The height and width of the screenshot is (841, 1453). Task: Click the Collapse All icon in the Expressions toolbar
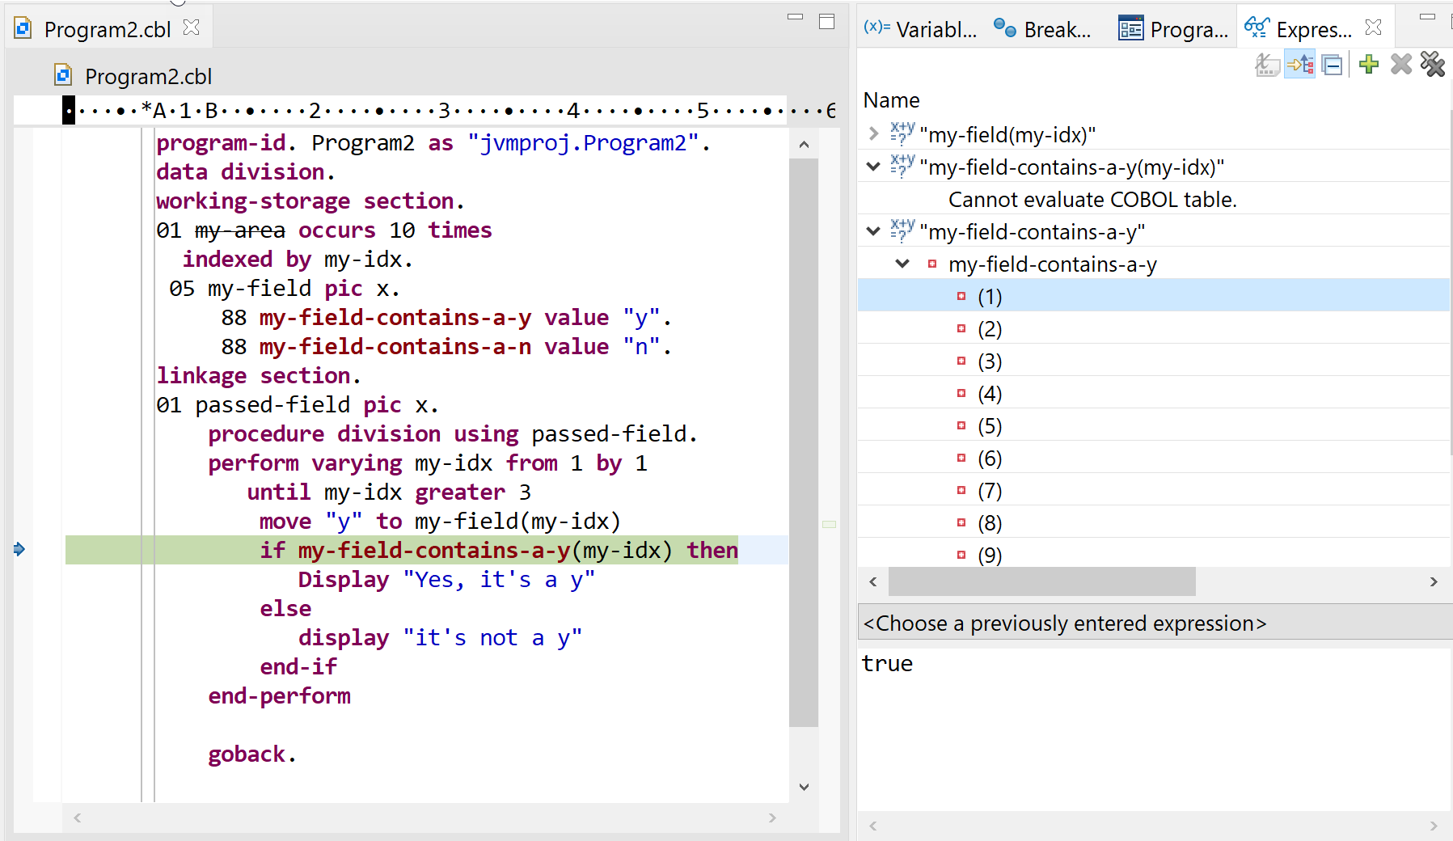tap(1333, 65)
